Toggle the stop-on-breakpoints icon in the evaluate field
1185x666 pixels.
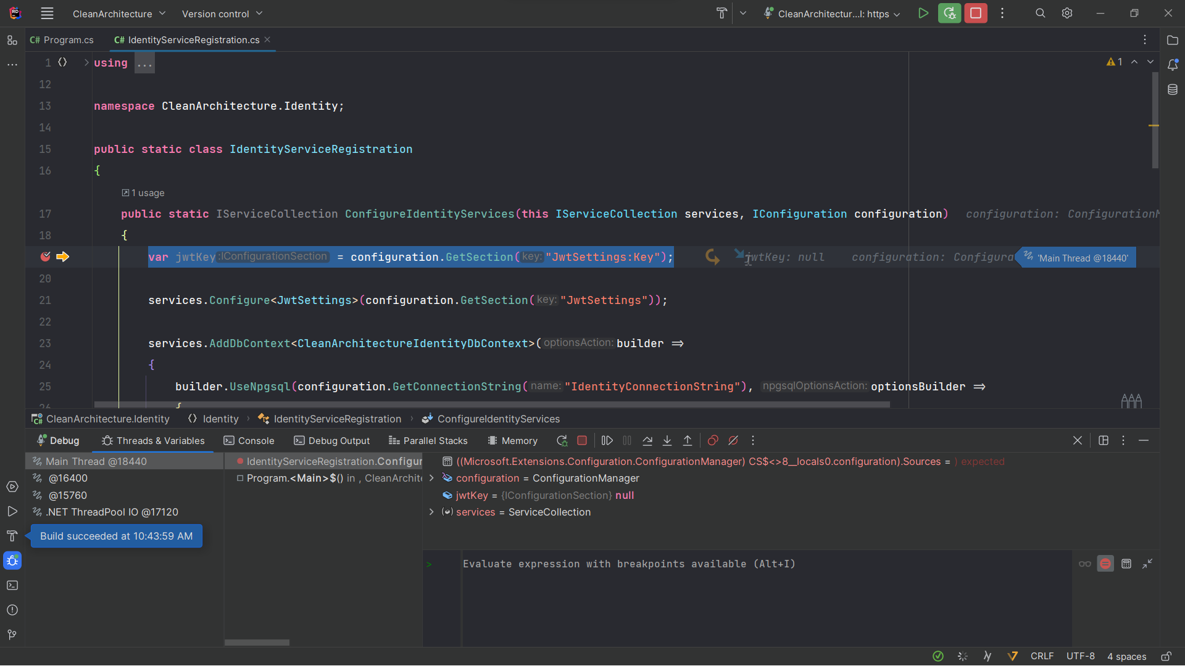(1105, 564)
